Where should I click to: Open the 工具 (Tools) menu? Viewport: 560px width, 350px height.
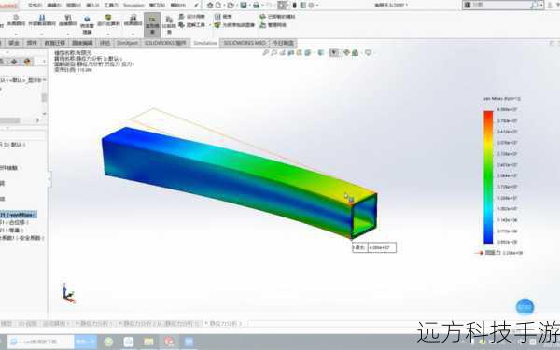pos(111,5)
